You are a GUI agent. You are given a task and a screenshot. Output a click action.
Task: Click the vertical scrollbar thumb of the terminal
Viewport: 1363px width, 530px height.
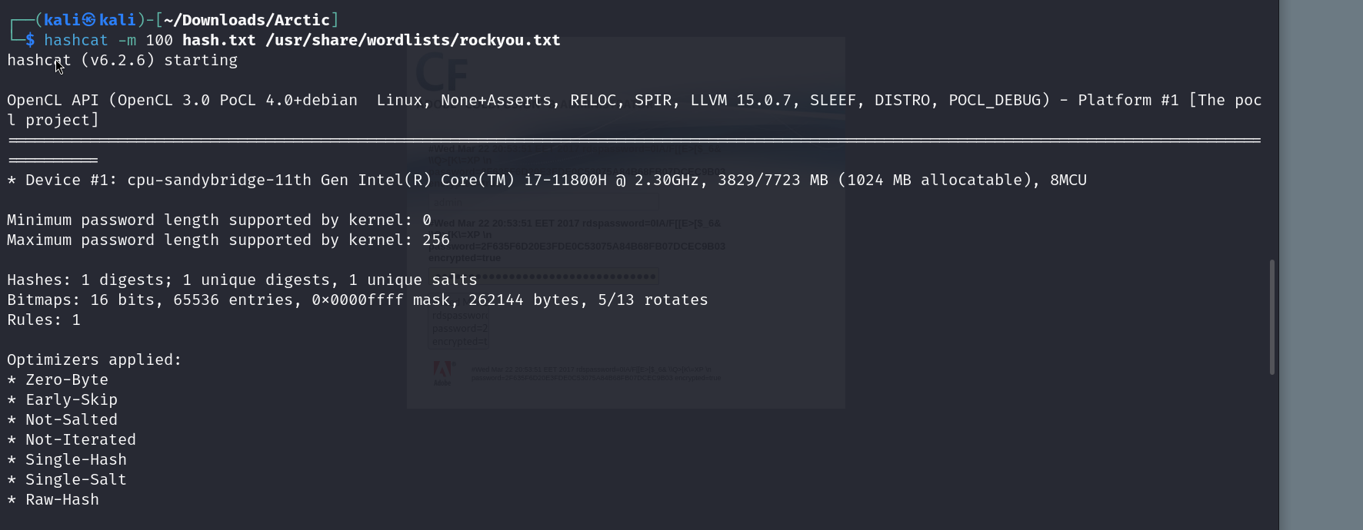pos(1272,316)
